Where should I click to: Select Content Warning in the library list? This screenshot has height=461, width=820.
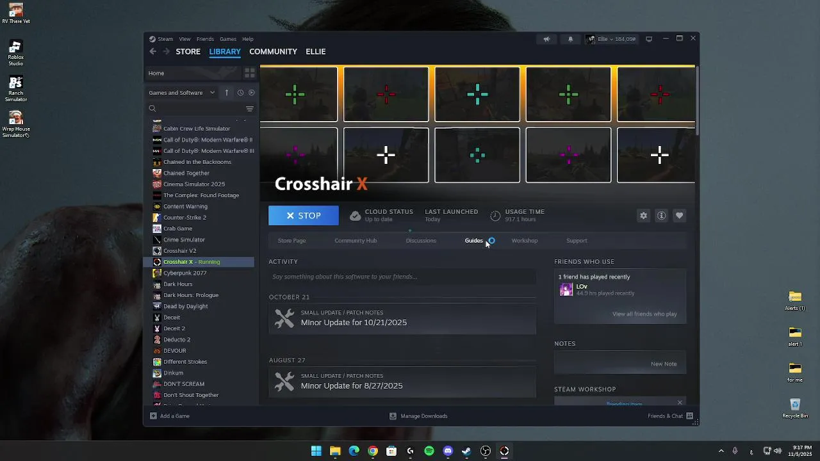point(185,207)
